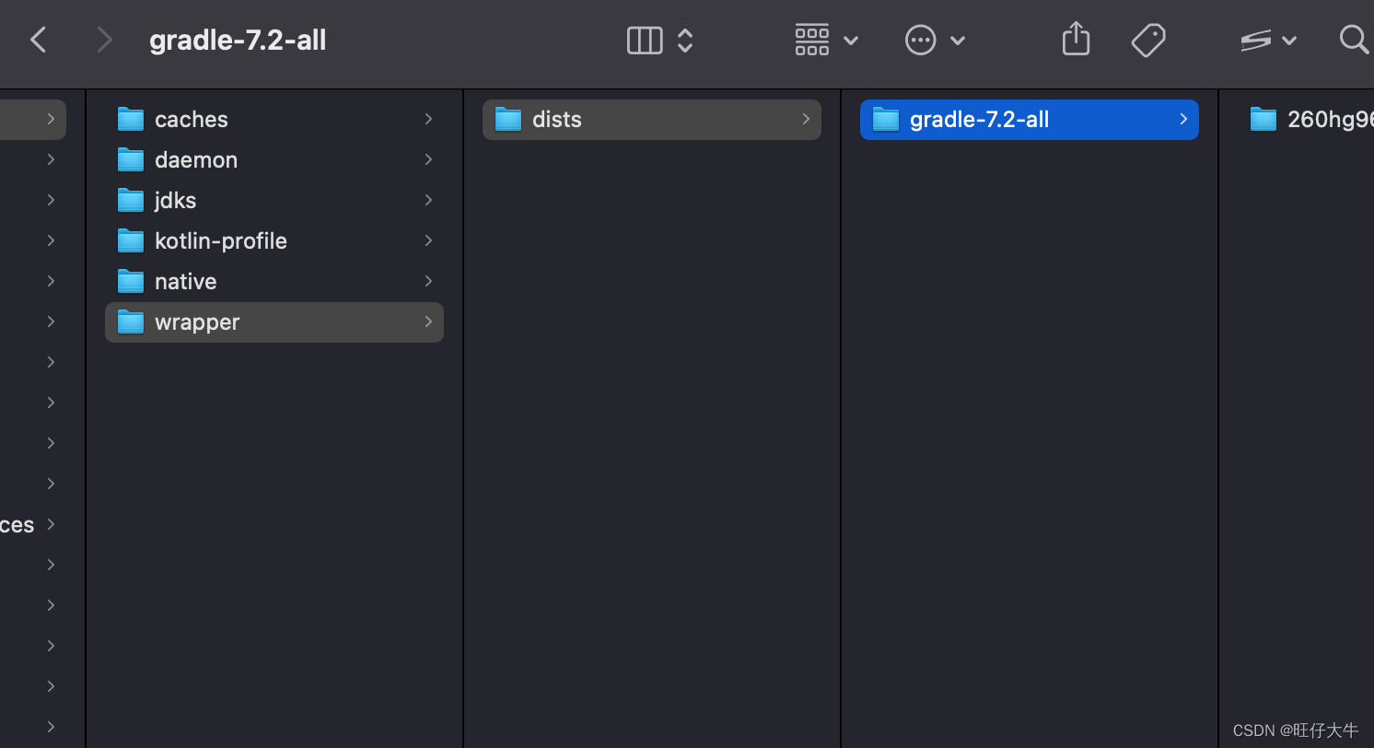Click the Edit Tags icon

(x=1148, y=40)
